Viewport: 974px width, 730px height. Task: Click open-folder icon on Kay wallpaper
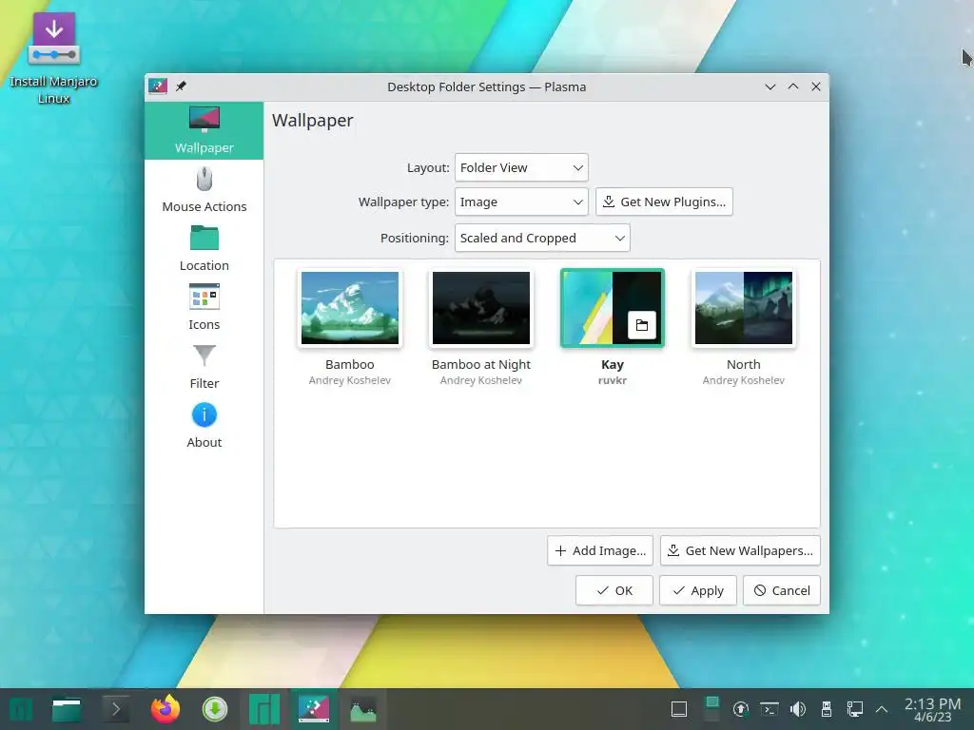tap(642, 325)
